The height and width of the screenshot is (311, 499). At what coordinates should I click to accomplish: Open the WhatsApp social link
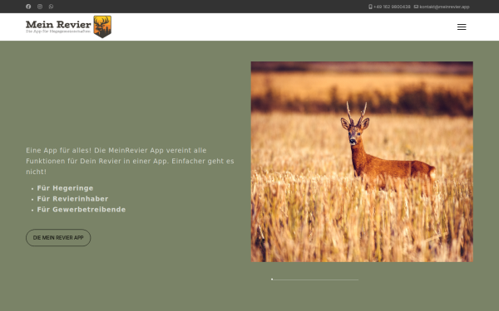[x=51, y=7]
